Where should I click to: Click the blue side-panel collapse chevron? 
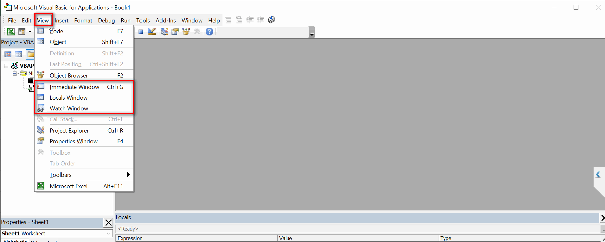click(598, 175)
